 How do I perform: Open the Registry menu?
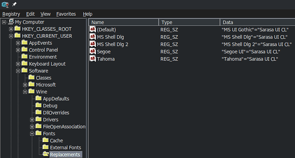pyautogui.click(x=11, y=14)
